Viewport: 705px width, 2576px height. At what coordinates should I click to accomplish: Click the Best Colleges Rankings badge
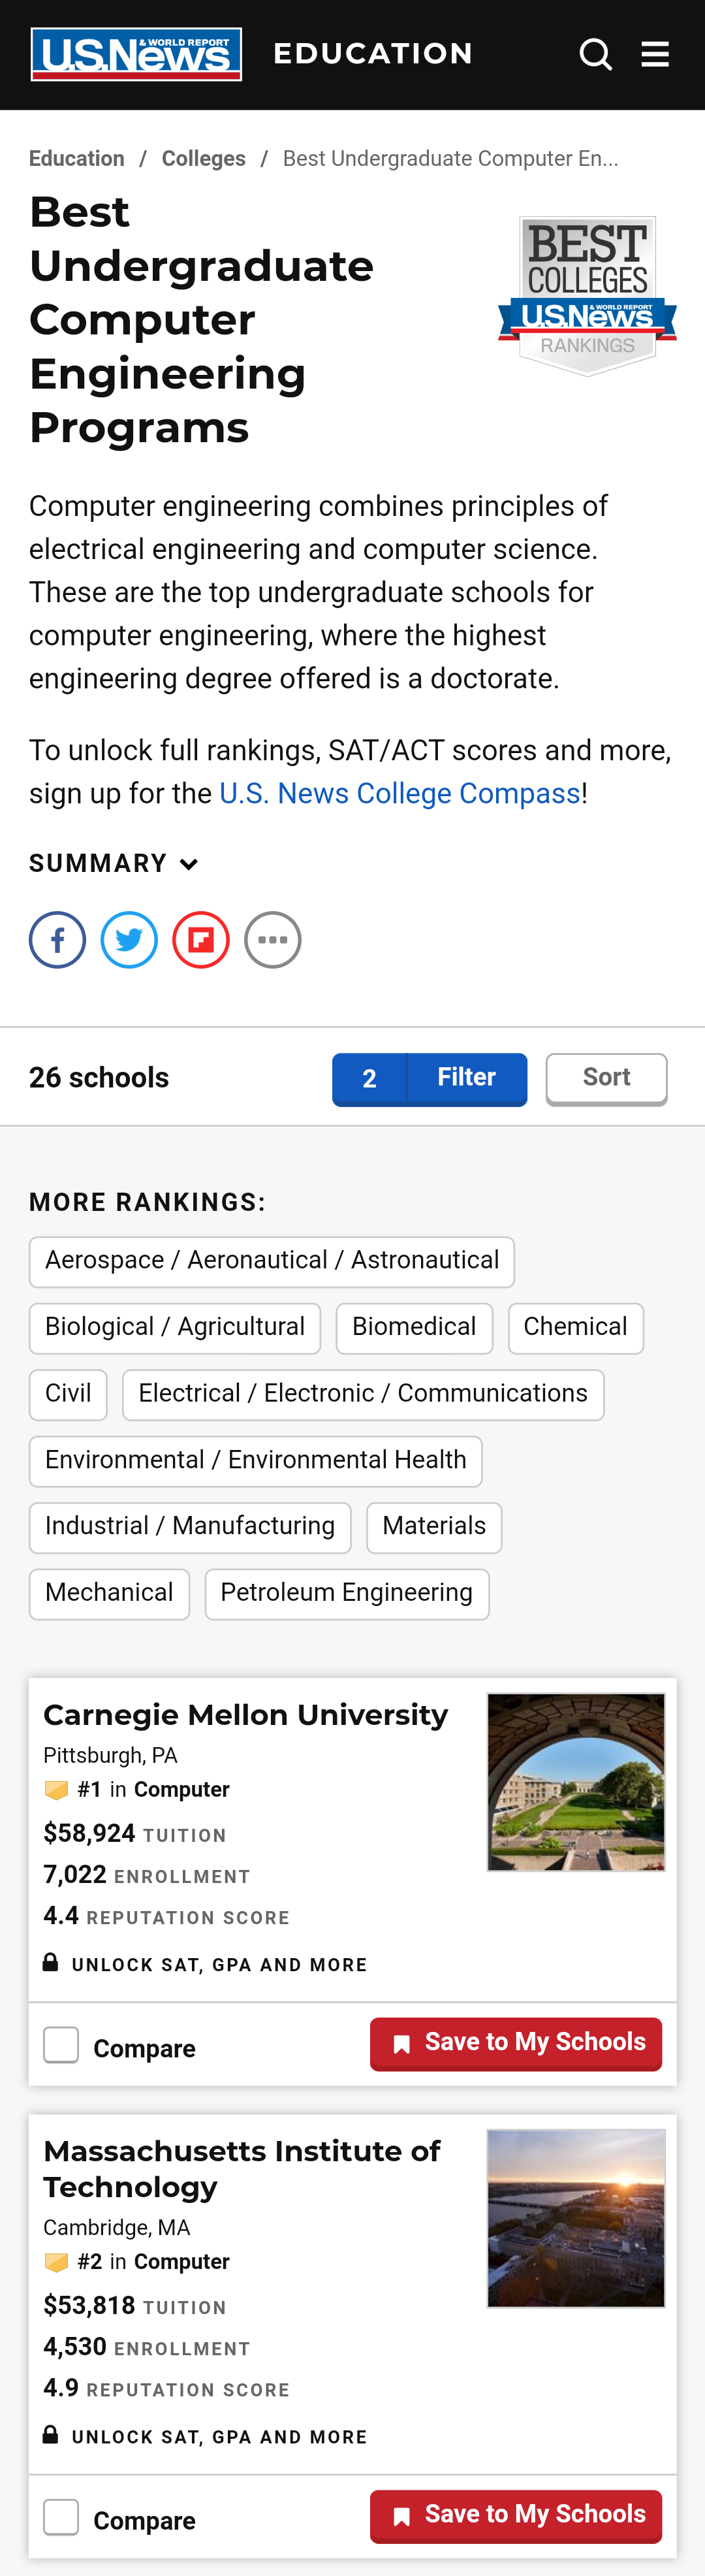tap(587, 296)
